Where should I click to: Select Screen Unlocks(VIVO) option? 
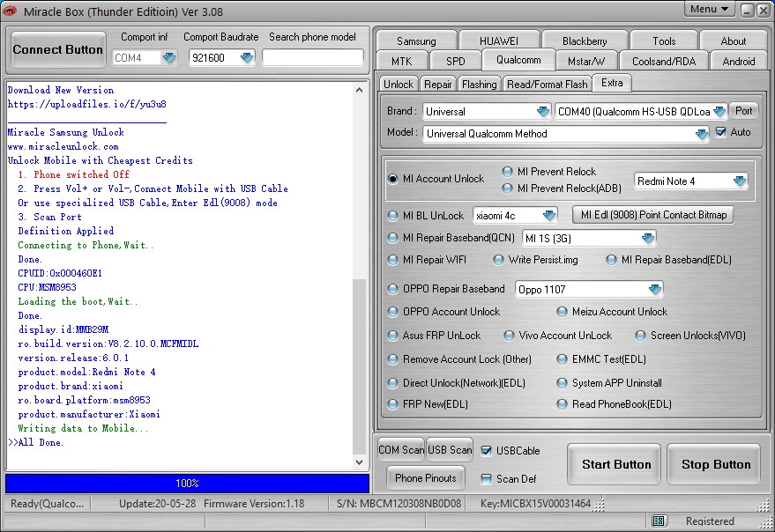(641, 336)
